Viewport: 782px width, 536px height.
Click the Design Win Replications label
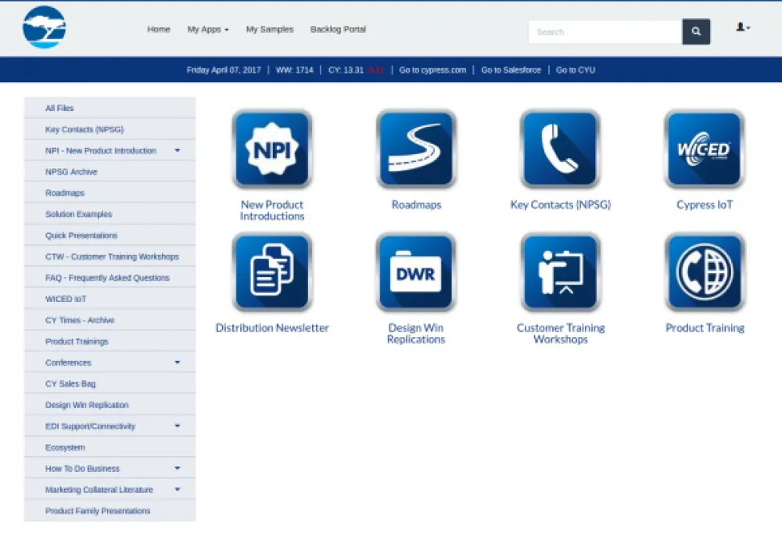416,333
